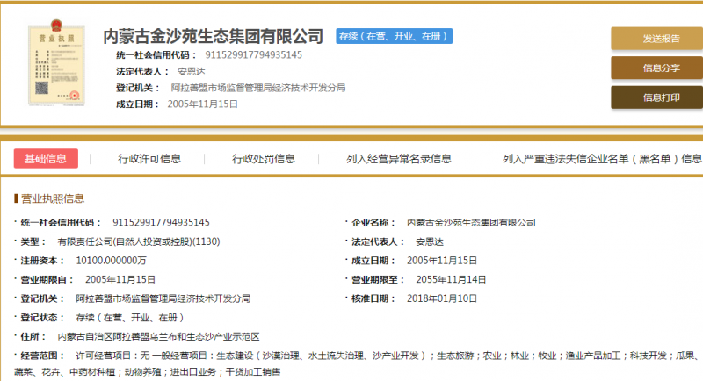Click the type value 有限责任公司(自然人投资或控股)(1130)
The height and width of the screenshot is (381, 703).
click(139, 241)
